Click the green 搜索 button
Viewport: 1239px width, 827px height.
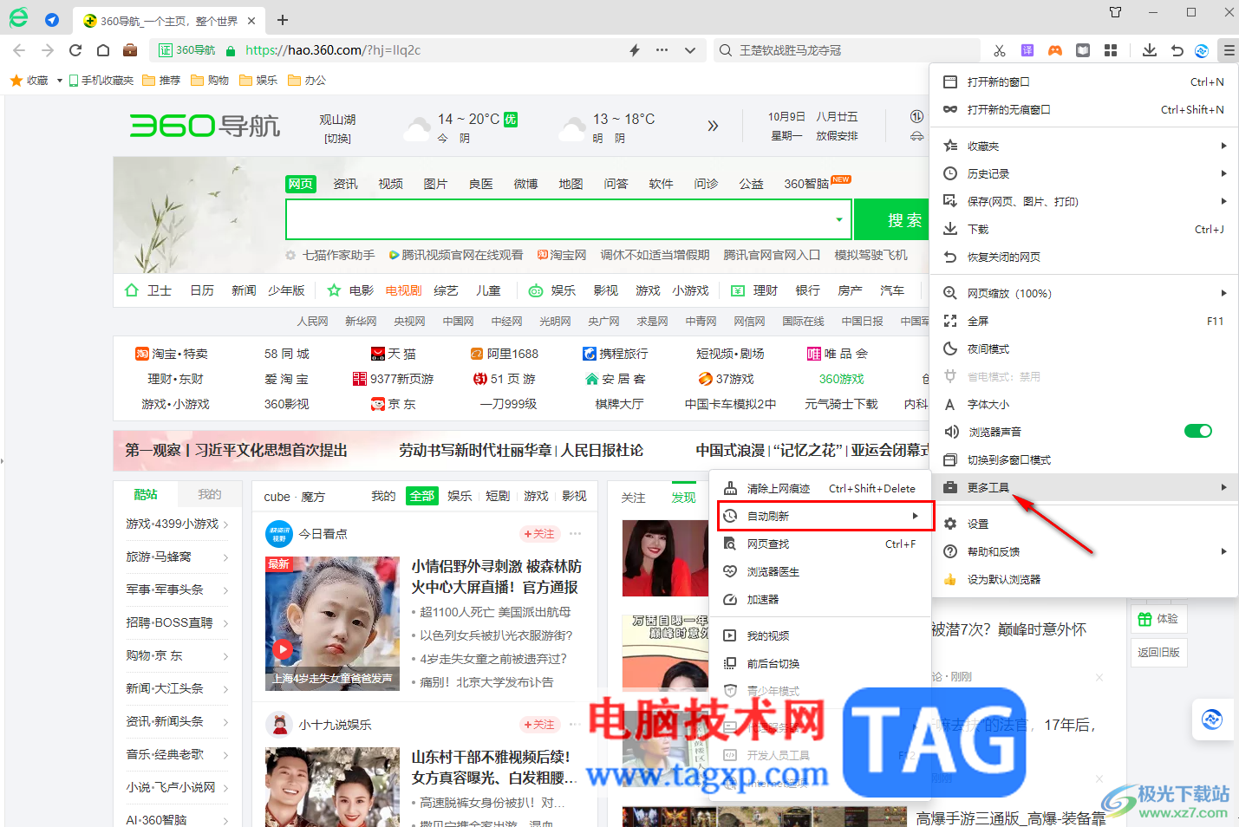pos(892,219)
